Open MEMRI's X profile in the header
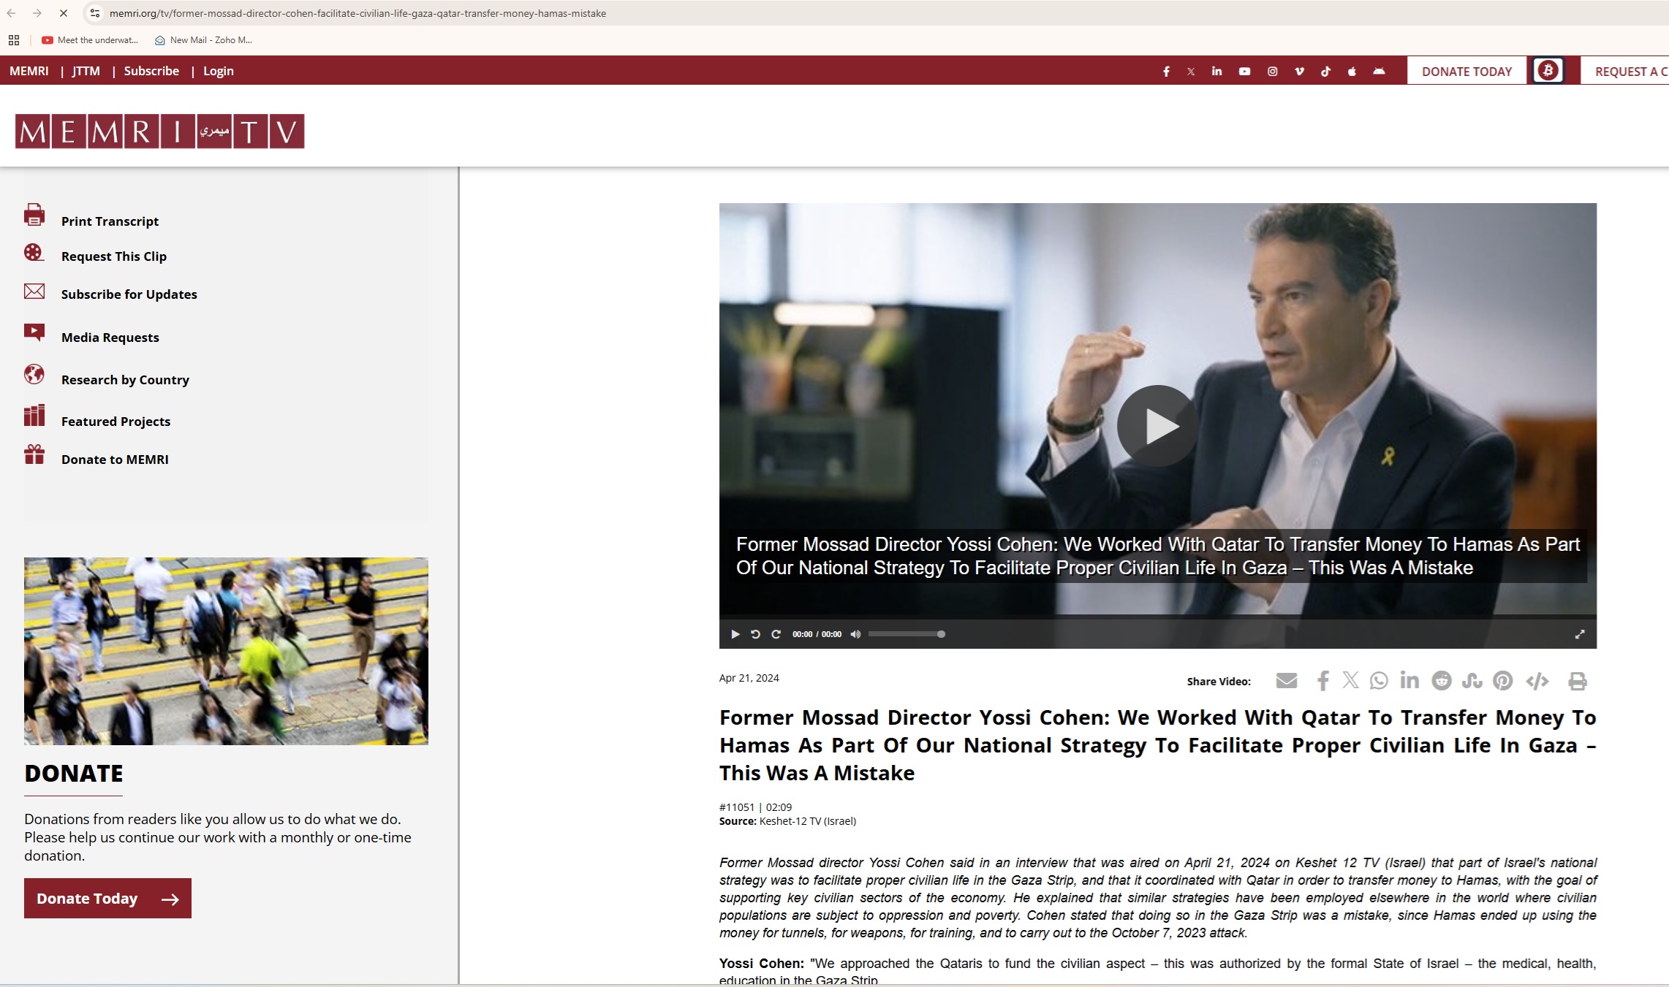Image resolution: width=1669 pixels, height=987 pixels. tap(1191, 72)
